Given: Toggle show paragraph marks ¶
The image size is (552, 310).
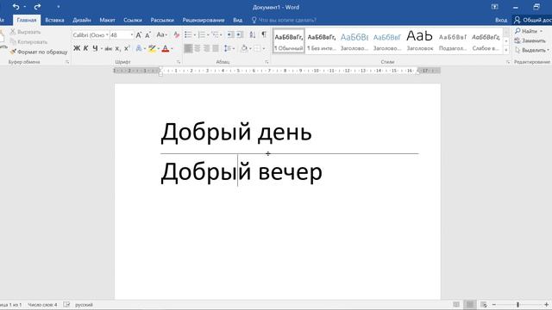Looking at the screenshot, I should (x=264, y=34).
